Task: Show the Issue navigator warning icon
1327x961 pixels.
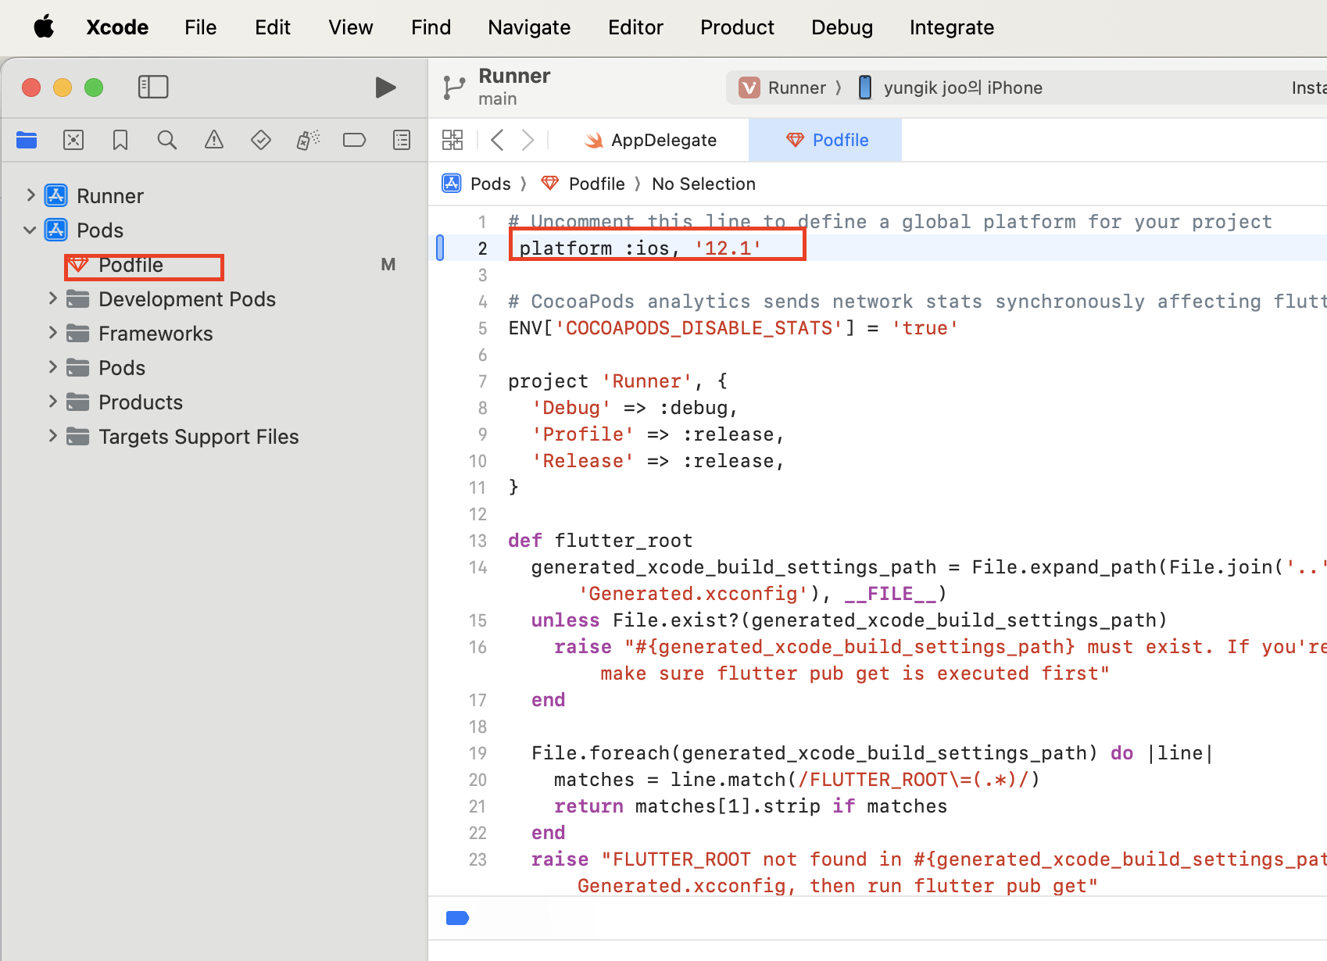Action: coord(214,140)
